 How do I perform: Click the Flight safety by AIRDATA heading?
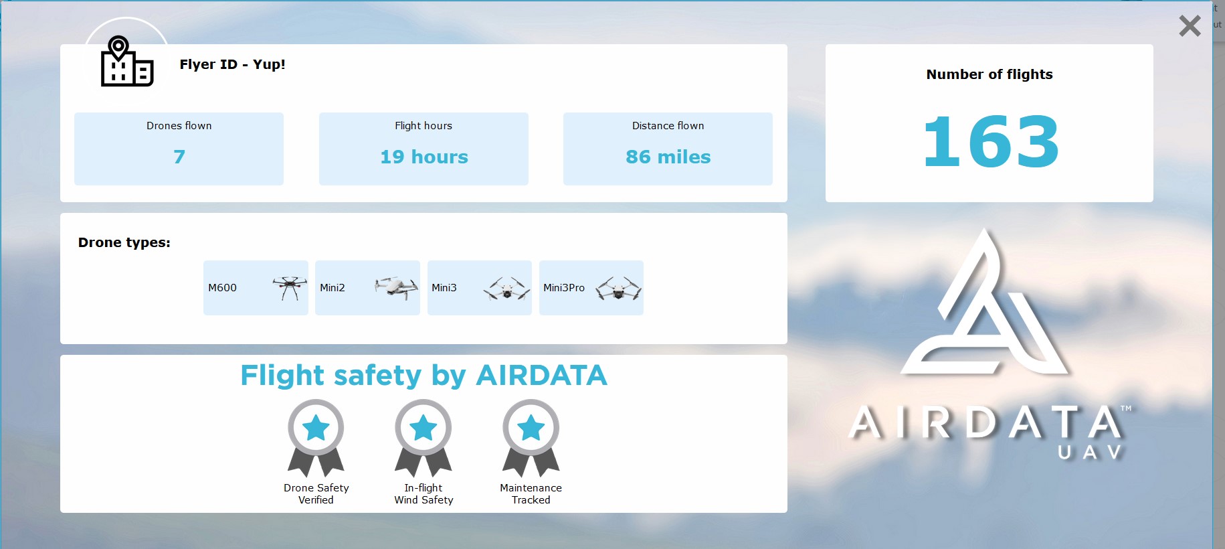(x=423, y=375)
